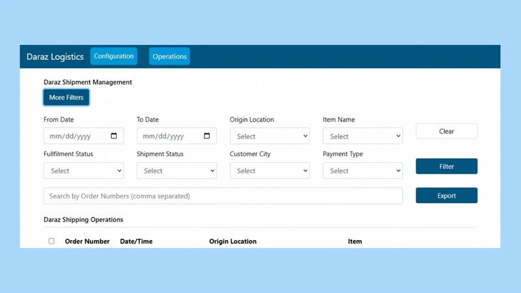
Task: Tick the select-all checkbox beside Order Number
Action: [51, 241]
